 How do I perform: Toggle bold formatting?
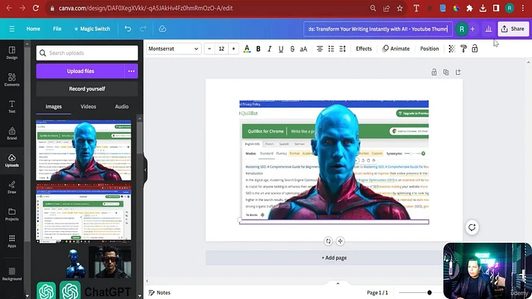click(259, 49)
